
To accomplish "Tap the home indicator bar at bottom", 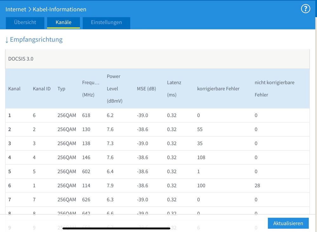I will point(116,228).
